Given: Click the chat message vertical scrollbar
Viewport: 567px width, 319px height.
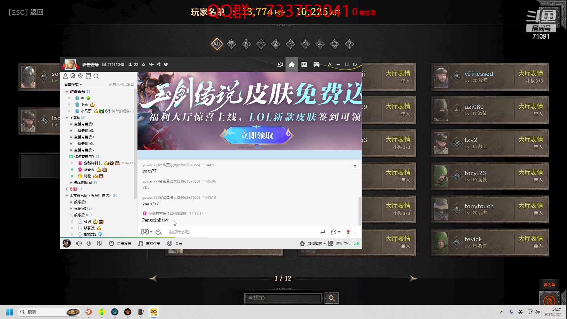Looking at the screenshot, I should click(359, 211).
